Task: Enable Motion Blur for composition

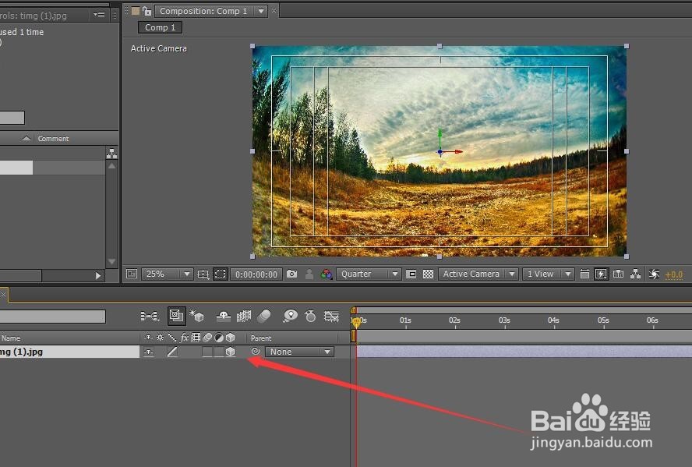Action: [264, 316]
